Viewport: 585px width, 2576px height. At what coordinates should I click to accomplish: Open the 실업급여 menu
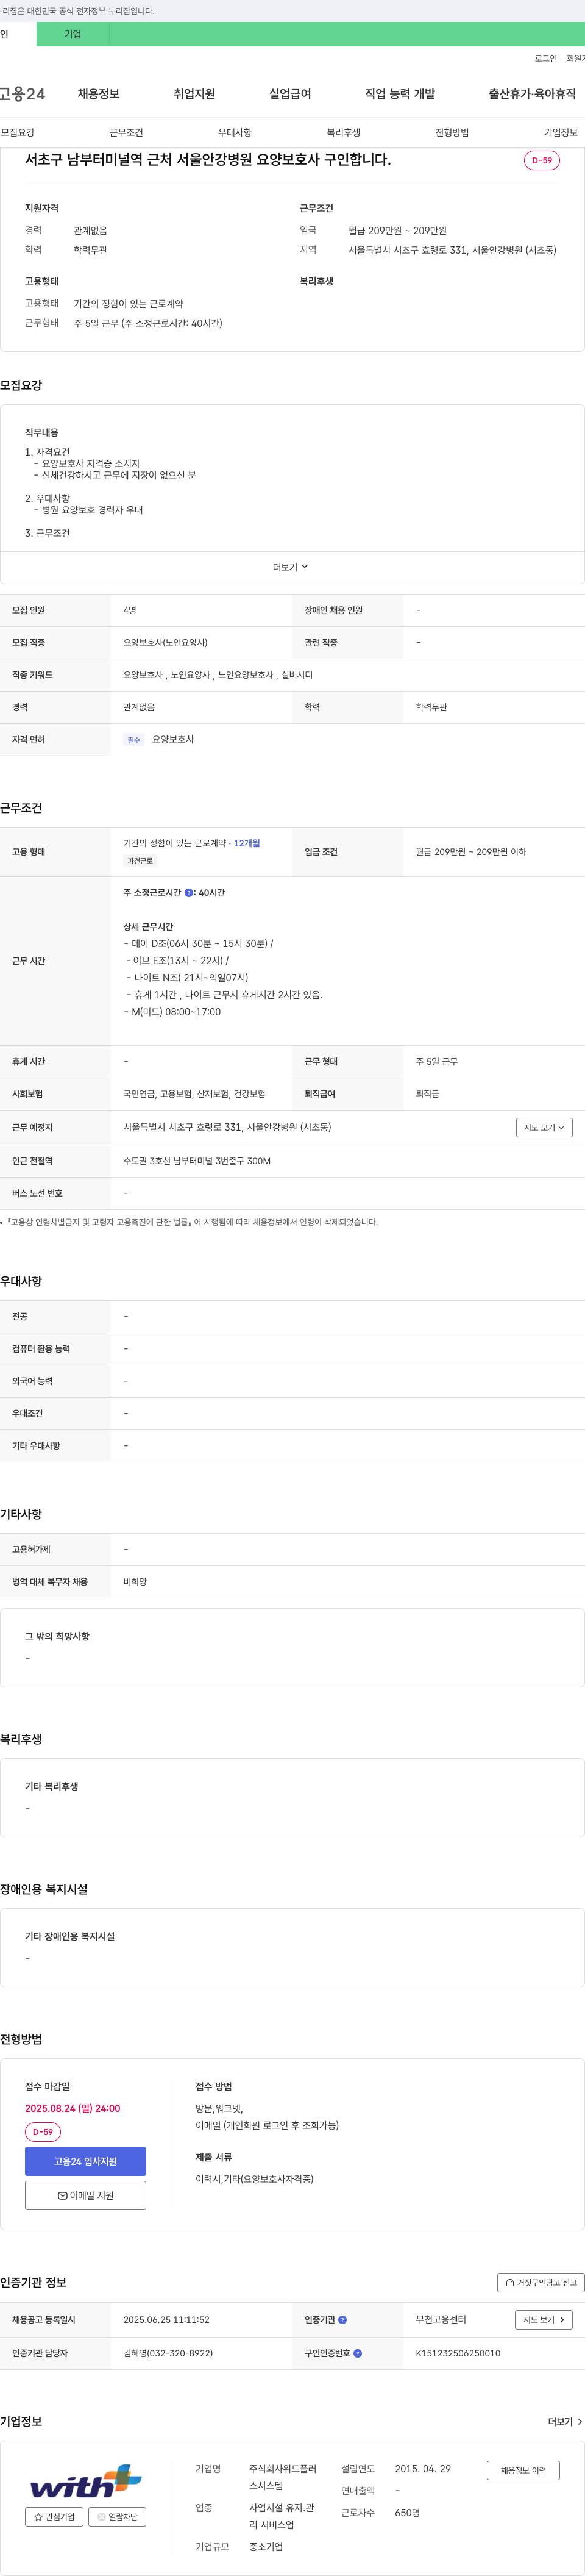click(290, 94)
